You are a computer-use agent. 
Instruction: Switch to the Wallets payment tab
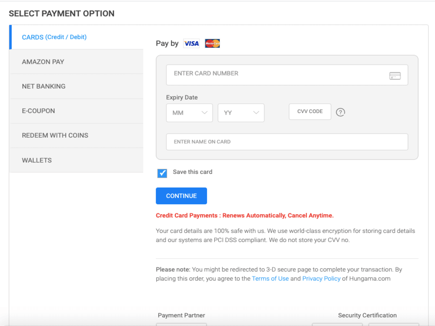coord(37,160)
